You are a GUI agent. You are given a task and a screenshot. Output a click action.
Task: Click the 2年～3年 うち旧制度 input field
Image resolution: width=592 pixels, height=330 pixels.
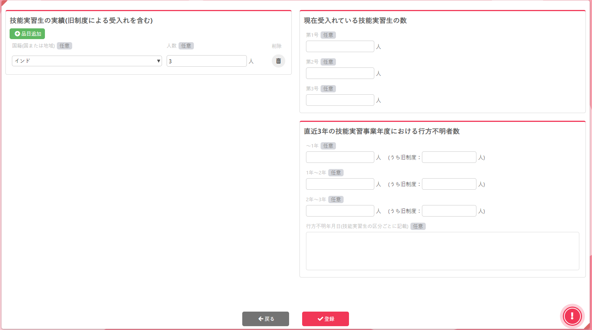pyautogui.click(x=449, y=211)
